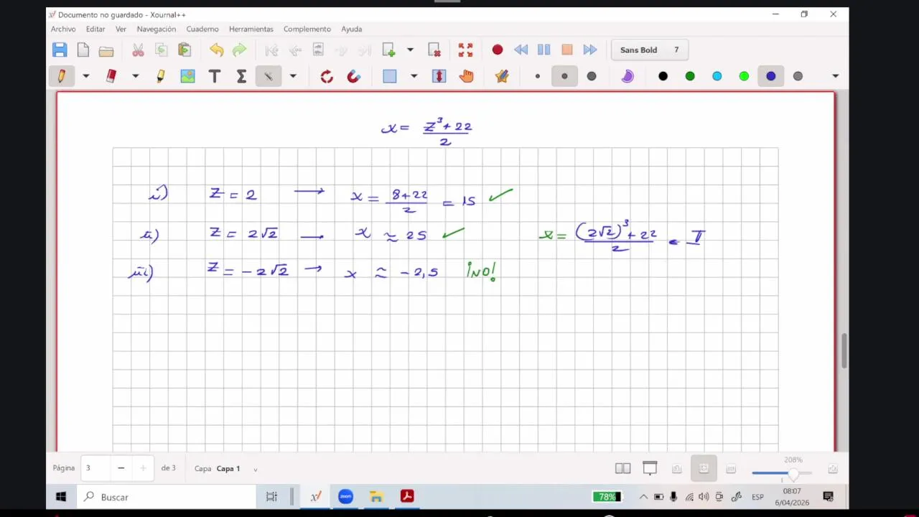Select the Text tool

point(215,76)
